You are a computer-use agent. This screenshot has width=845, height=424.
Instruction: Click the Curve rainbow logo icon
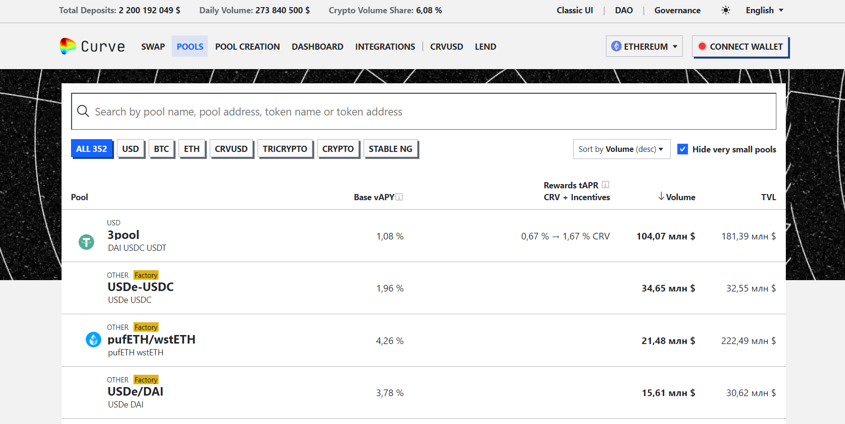click(x=68, y=46)
